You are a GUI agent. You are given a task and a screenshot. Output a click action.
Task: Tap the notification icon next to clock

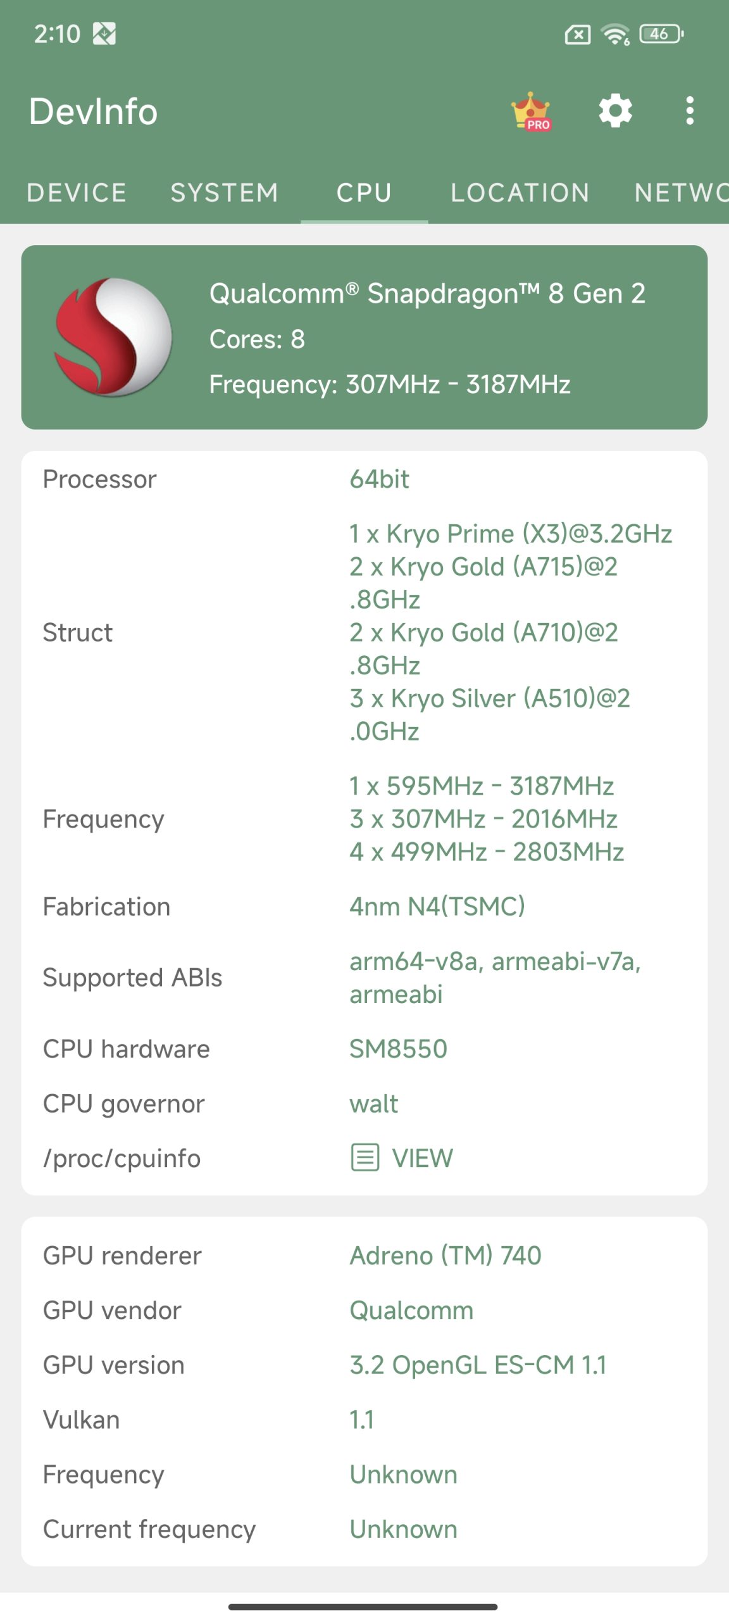104,34
